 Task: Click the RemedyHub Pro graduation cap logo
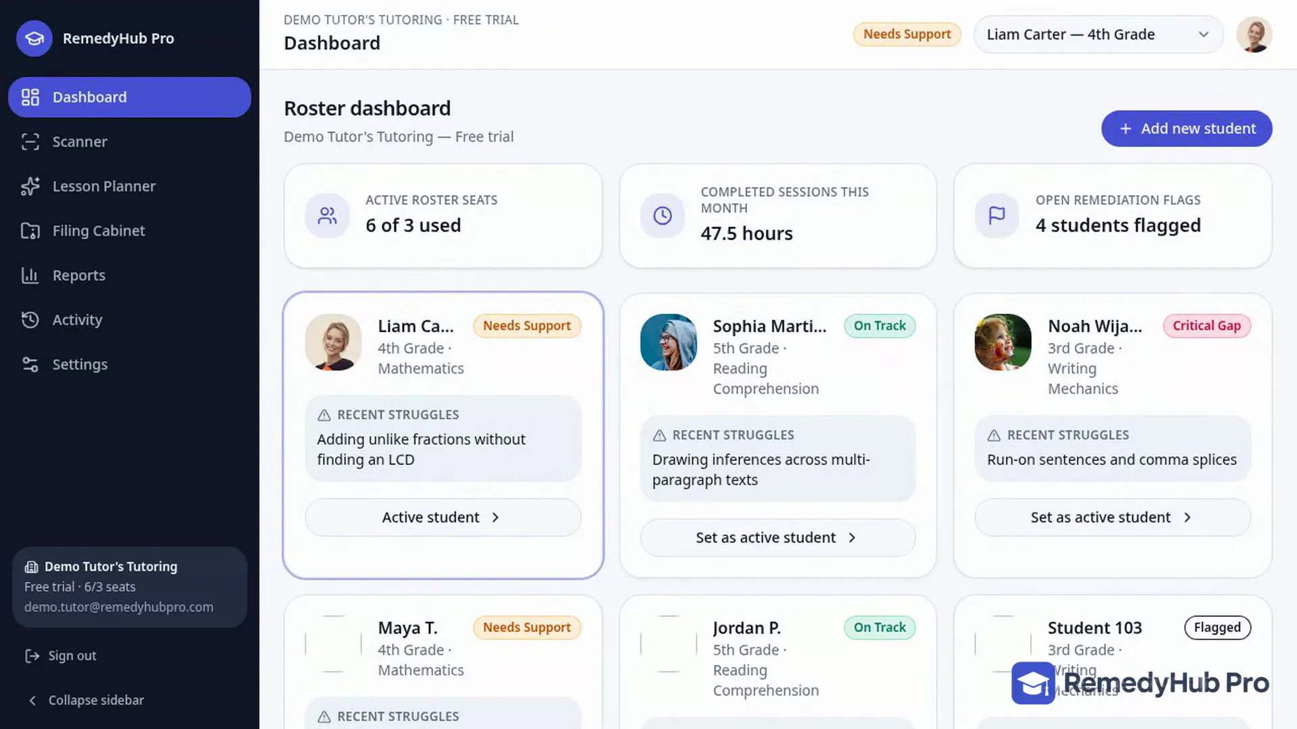point(34,38)
